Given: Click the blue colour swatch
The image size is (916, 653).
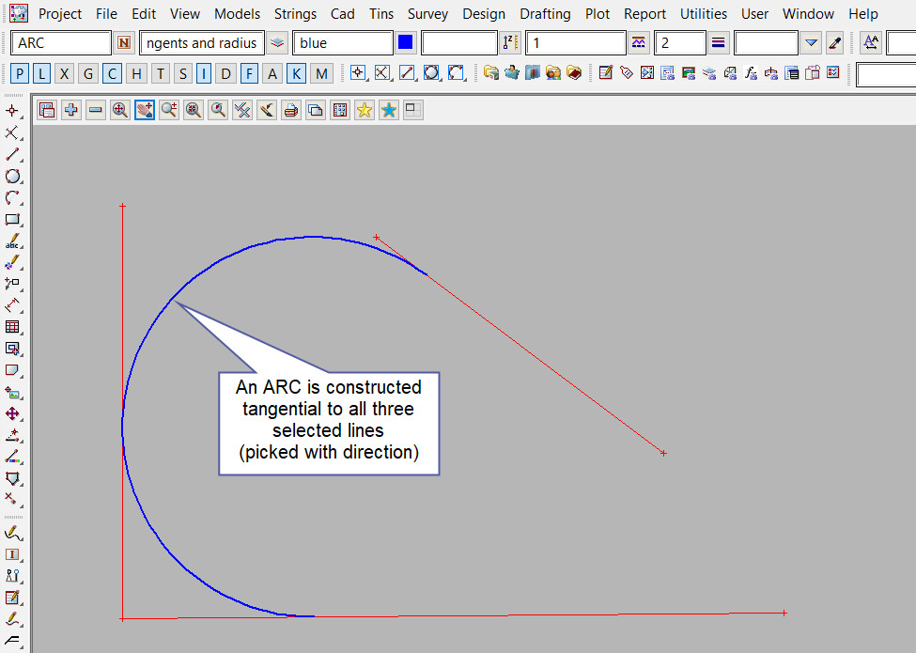Looking at the screenshot, I should (x=406, y=43).
